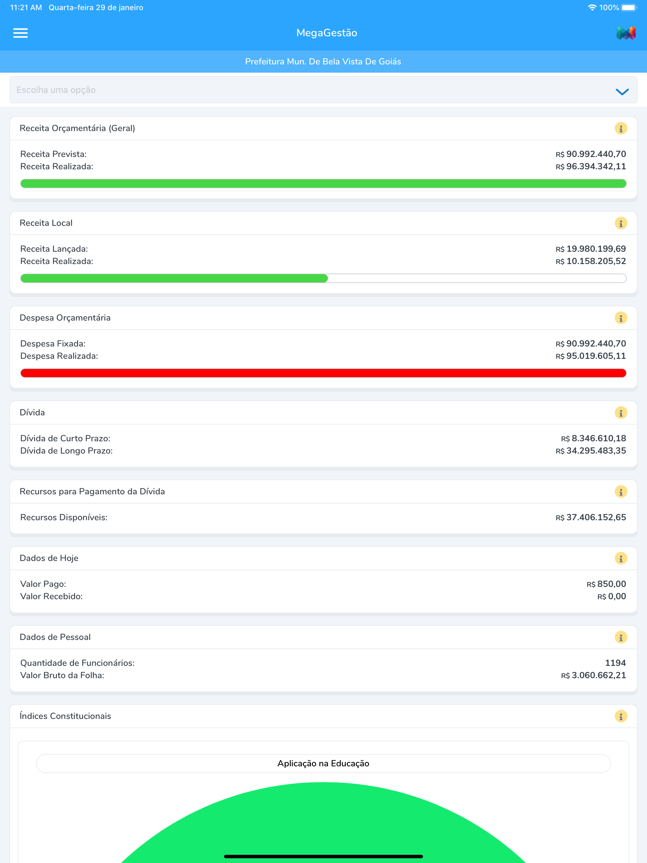647x863 pixels.
Task: Tap the 'Índices Constitucionais' card title
Action: tap(66, 716)
